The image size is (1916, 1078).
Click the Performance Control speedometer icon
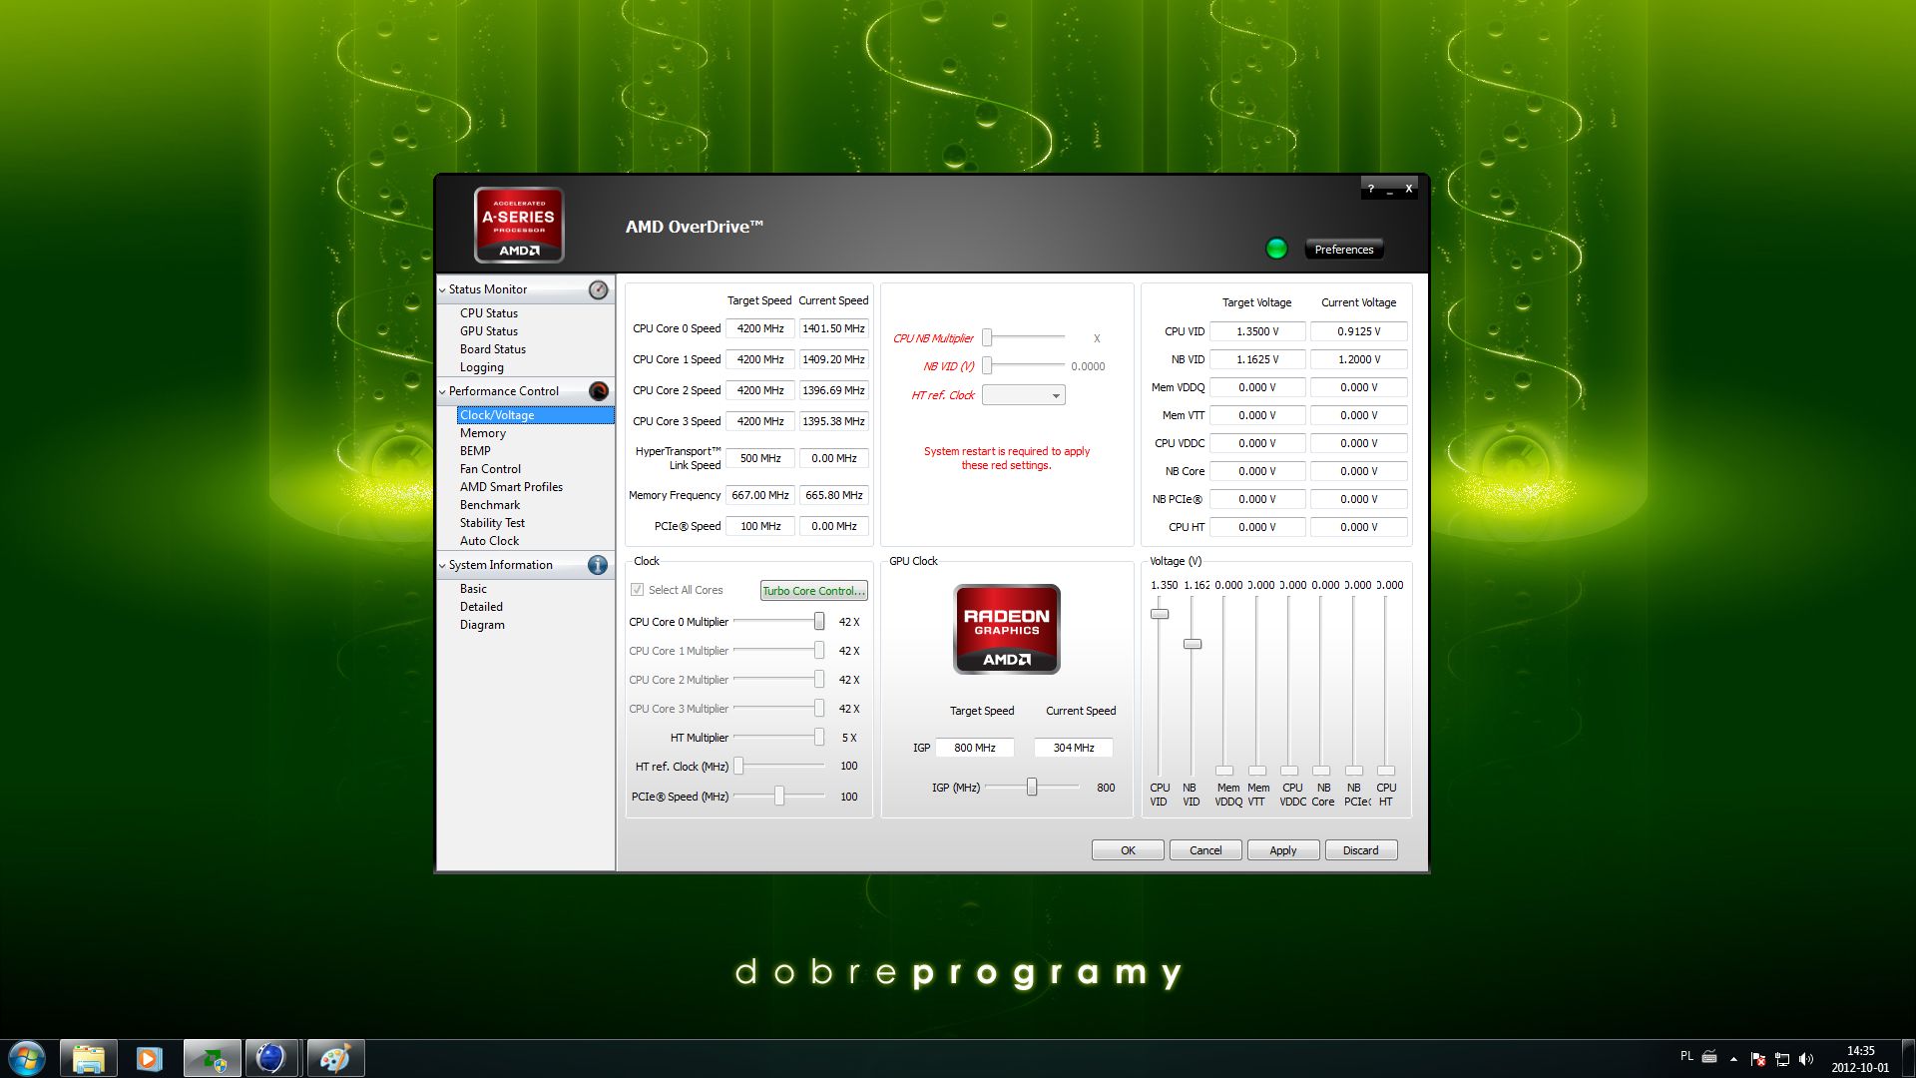[x=599, y=391]
